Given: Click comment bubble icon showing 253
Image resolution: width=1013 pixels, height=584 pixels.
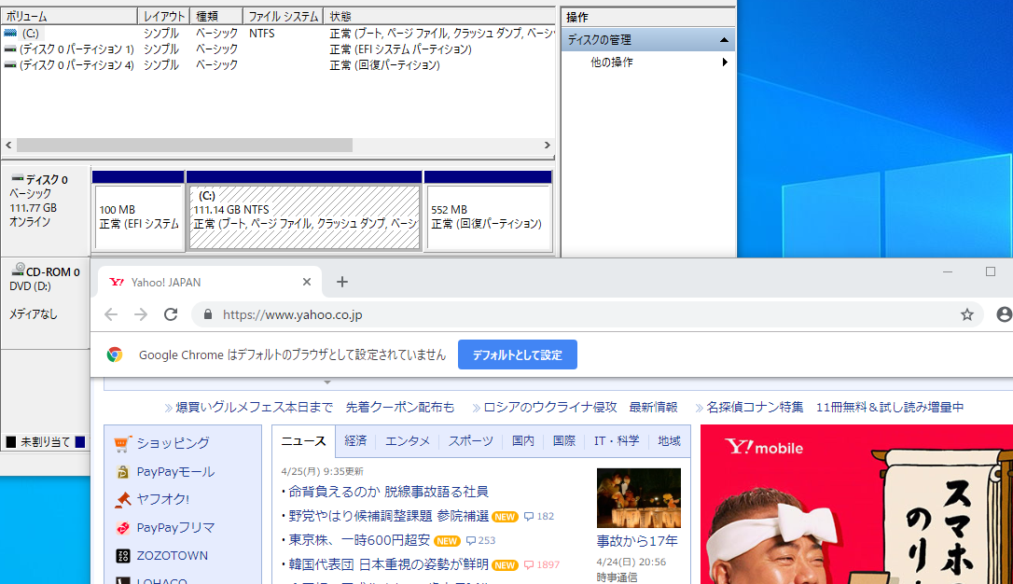Looking at the screenshot, I should pos(470,541).
